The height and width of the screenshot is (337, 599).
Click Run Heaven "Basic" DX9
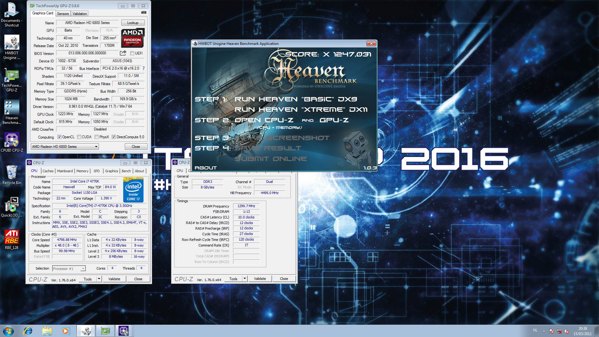[x=296, y=99]
